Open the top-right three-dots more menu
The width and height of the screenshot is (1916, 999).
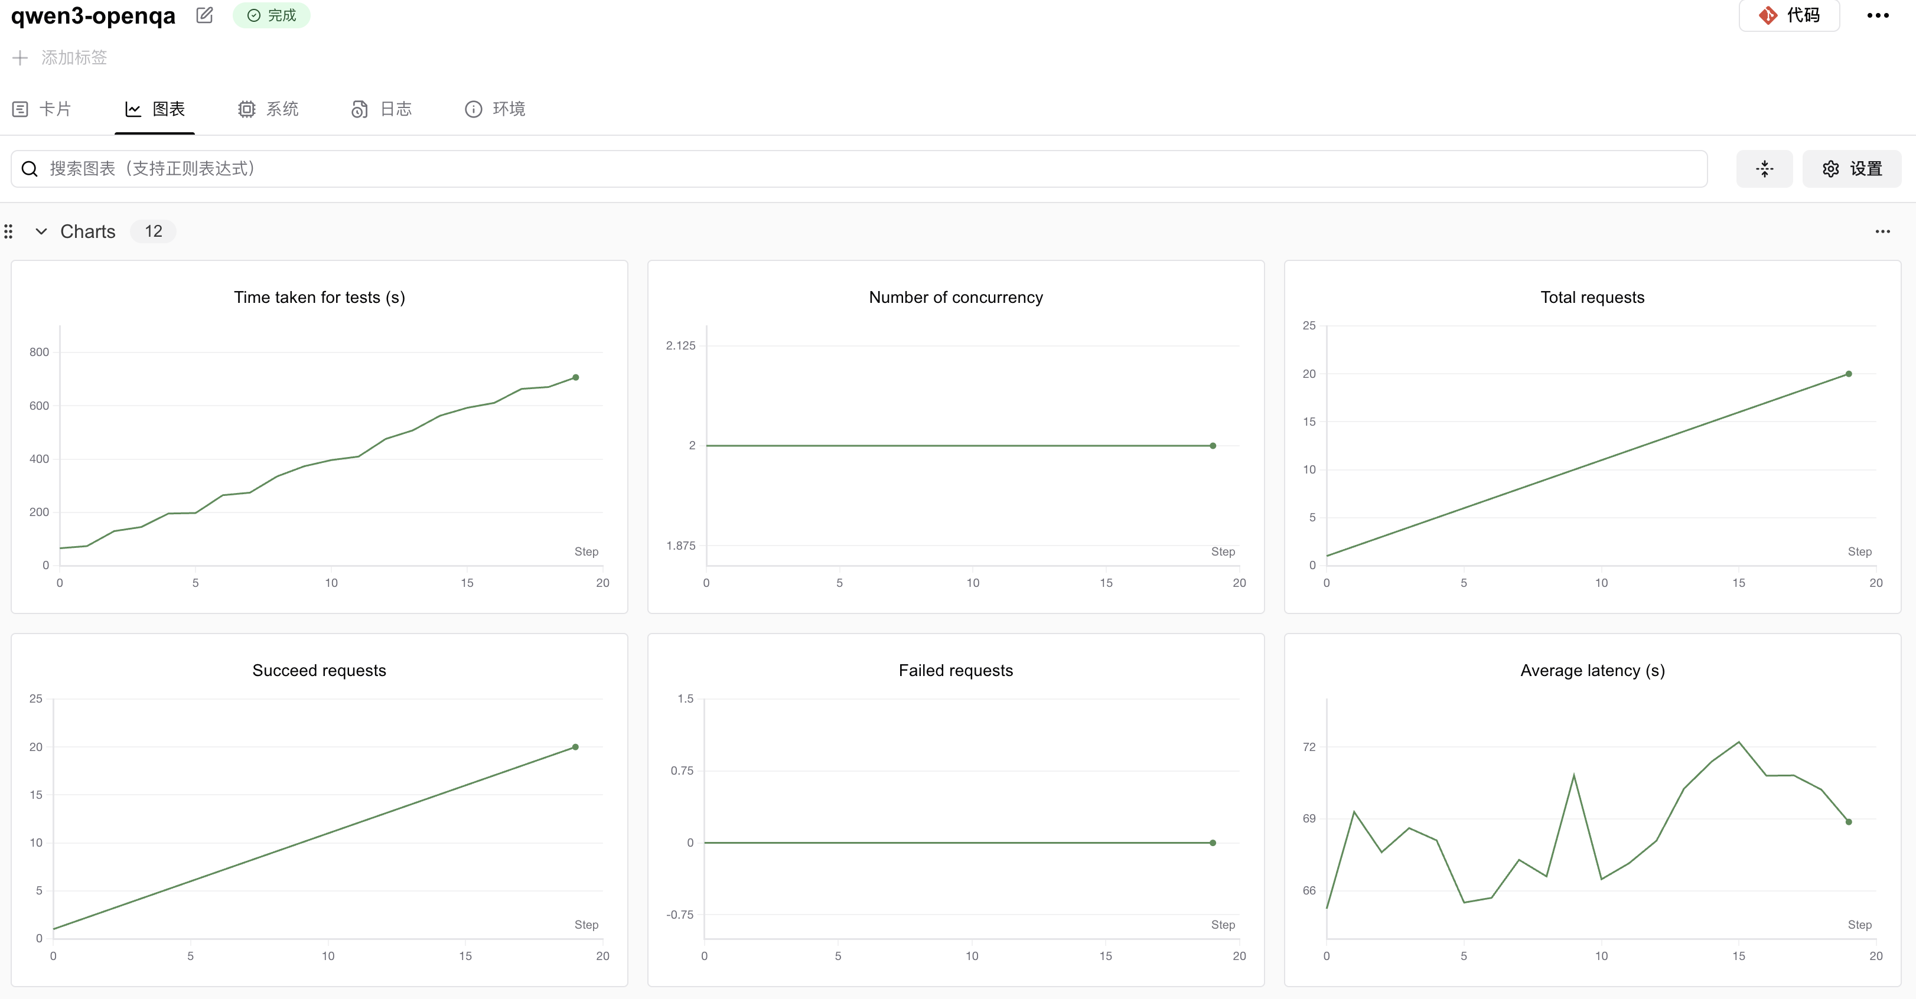tap(1878, 15)
